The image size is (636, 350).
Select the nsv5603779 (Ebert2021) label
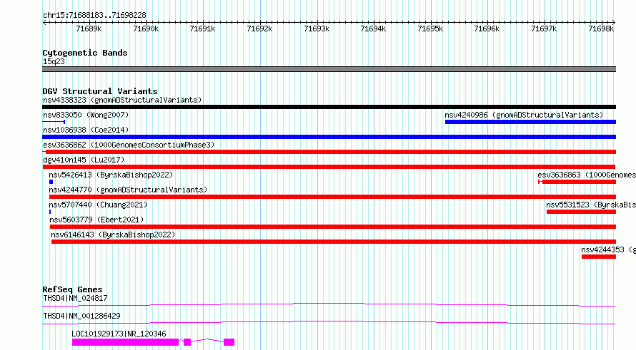(x=96, y=220)
